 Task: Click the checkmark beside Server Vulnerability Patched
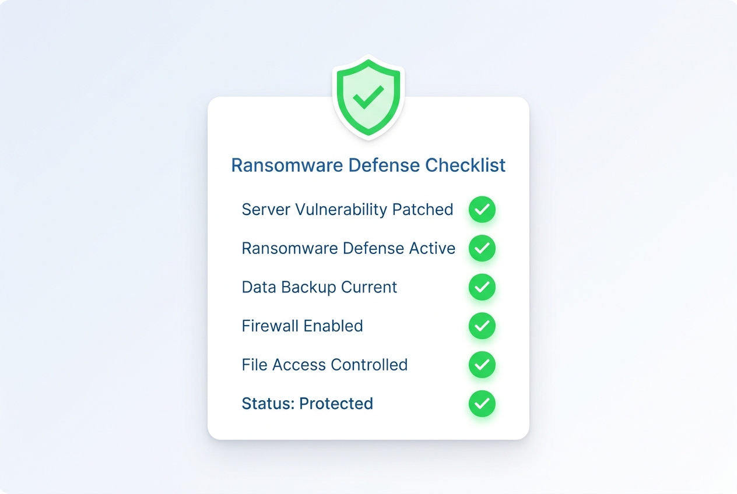pyautogui.click(x=482, y=210)
